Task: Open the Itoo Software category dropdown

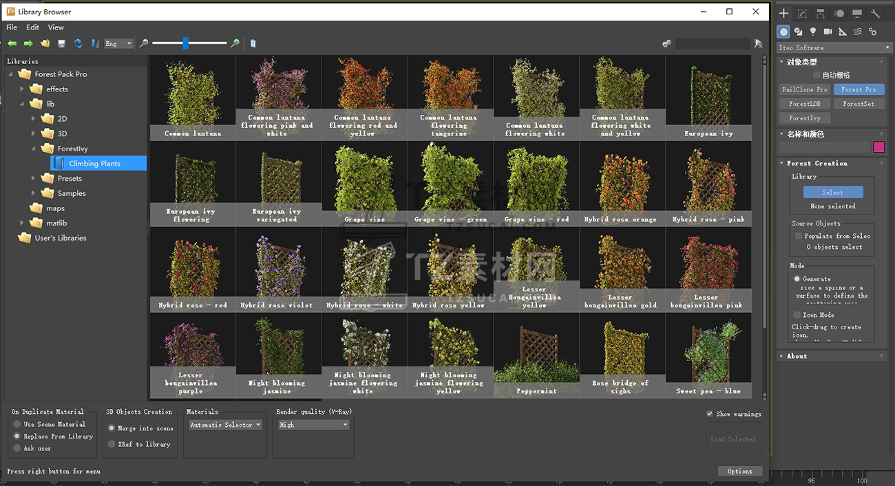Action: [x=834, y=47]
